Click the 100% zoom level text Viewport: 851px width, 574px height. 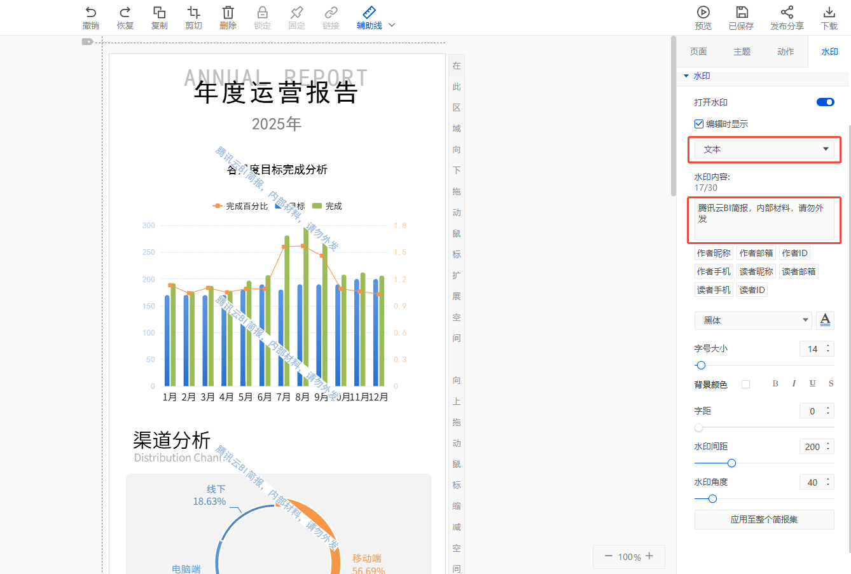coord(629,557)
